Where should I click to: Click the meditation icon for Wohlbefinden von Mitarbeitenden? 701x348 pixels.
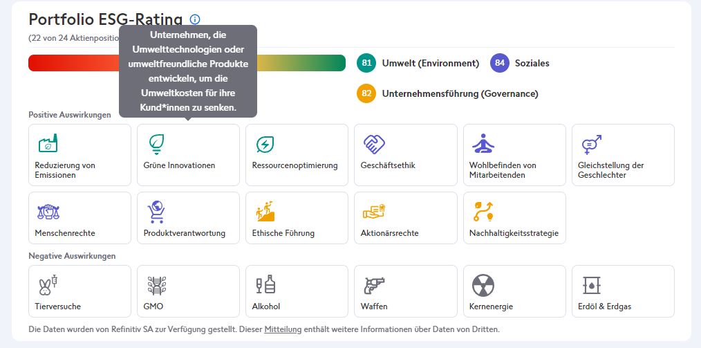pyautogui.click(x=483, y=144)
